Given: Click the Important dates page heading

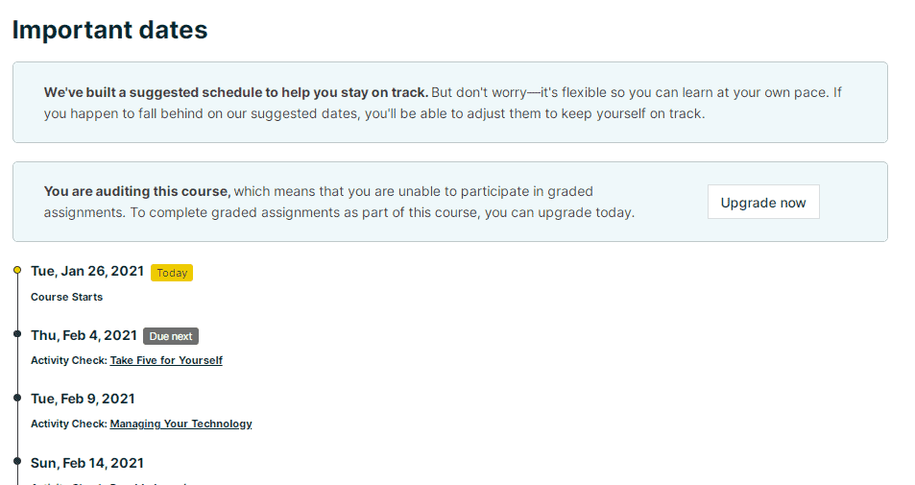Looking at the screenshot, I should coord(109,30).
